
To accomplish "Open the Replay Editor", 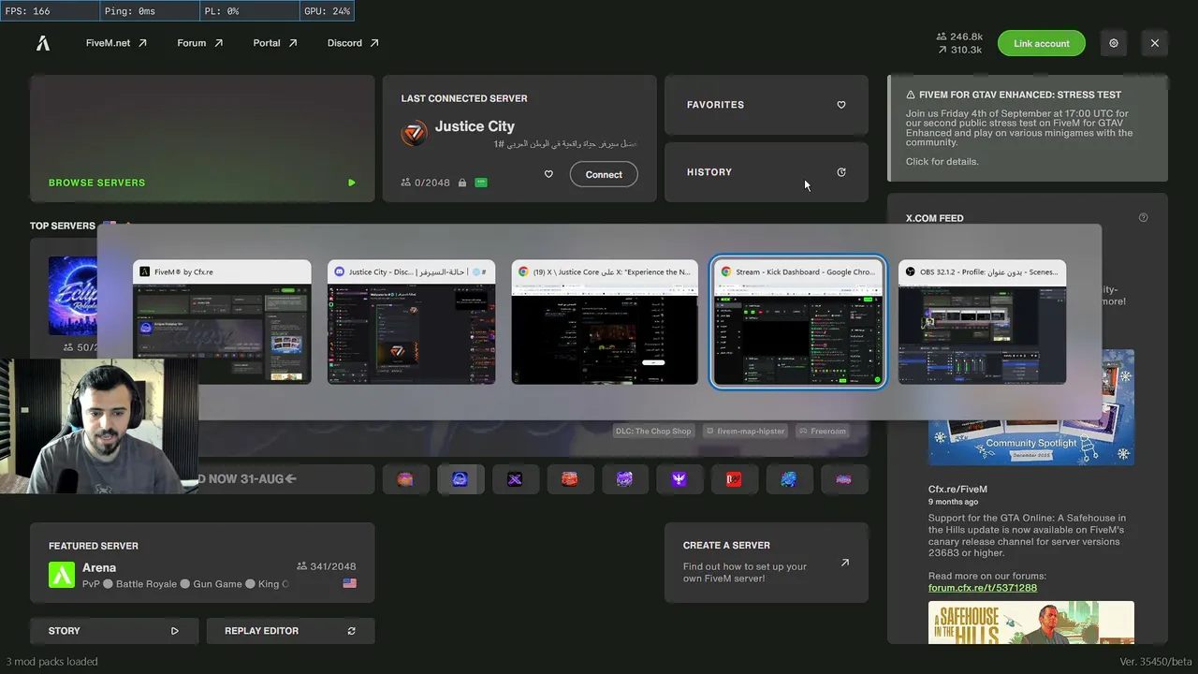I will [x=290, y=631].
